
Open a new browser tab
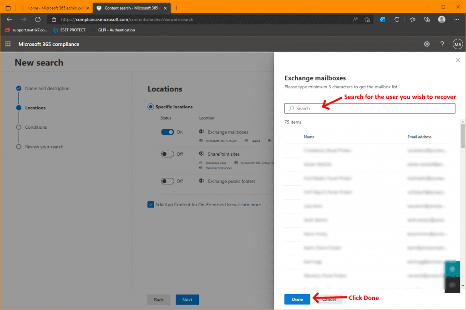176,8
